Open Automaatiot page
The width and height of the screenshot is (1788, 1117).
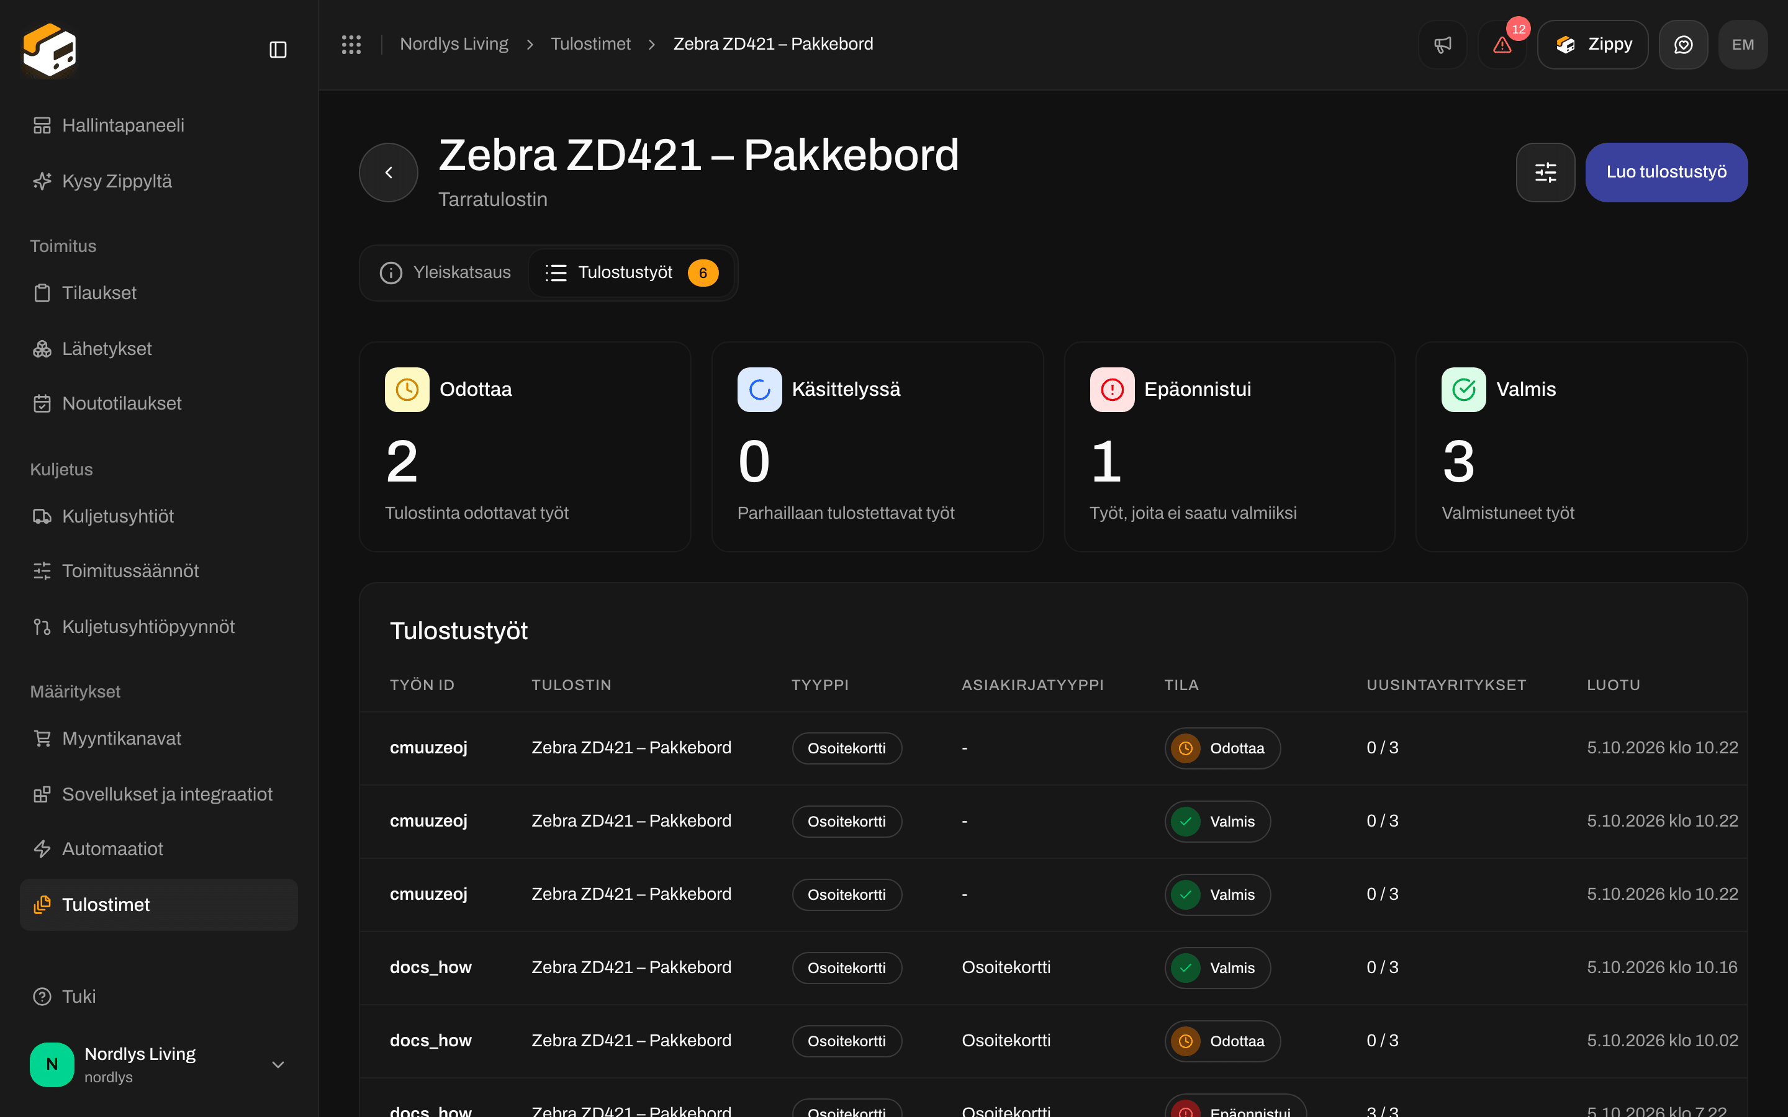159,849
